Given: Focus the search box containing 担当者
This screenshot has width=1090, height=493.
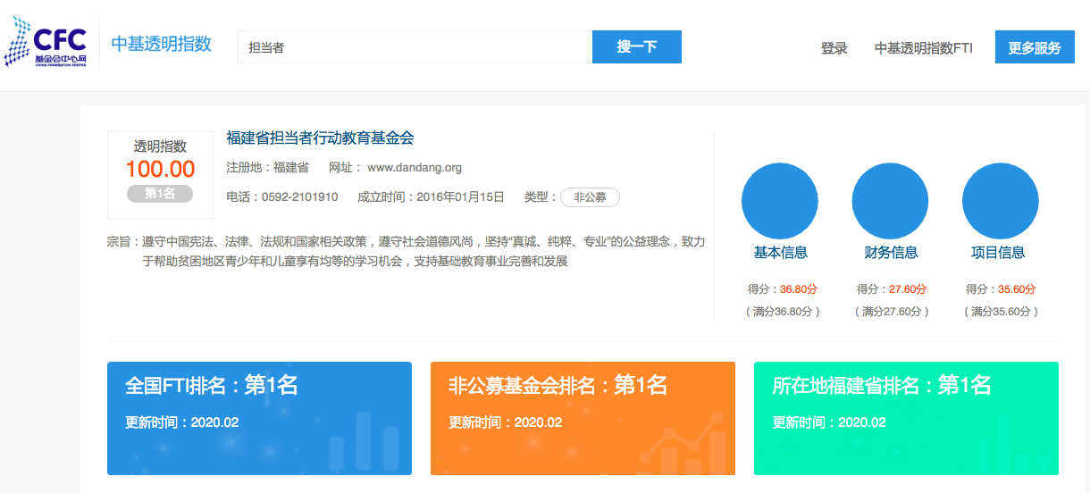Looking at the screenshot, I should pyautogui.click(x=415, y=47).
